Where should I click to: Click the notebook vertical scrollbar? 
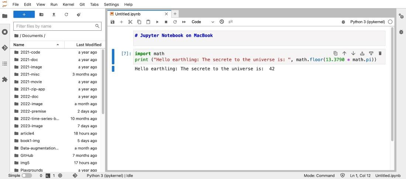(x=392, y=84)
